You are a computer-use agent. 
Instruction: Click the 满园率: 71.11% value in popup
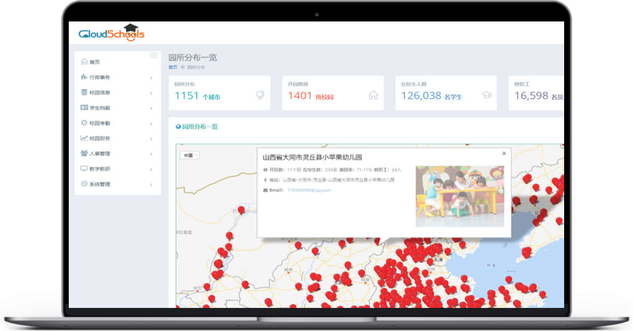[x=356, y=170]
